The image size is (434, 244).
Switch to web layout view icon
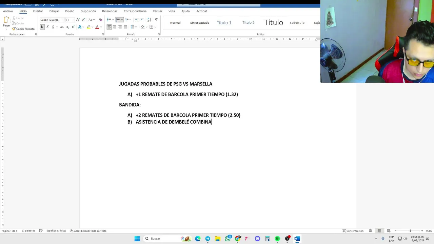coord(389,231)
